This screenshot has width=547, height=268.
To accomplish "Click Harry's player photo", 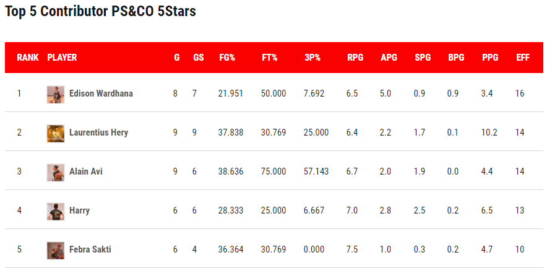I will (x=56, y=211).
